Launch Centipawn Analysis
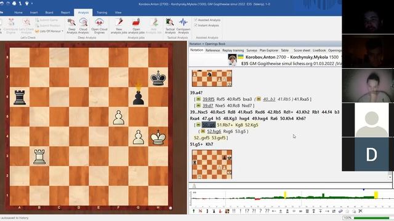 click(x=183, y=26)
